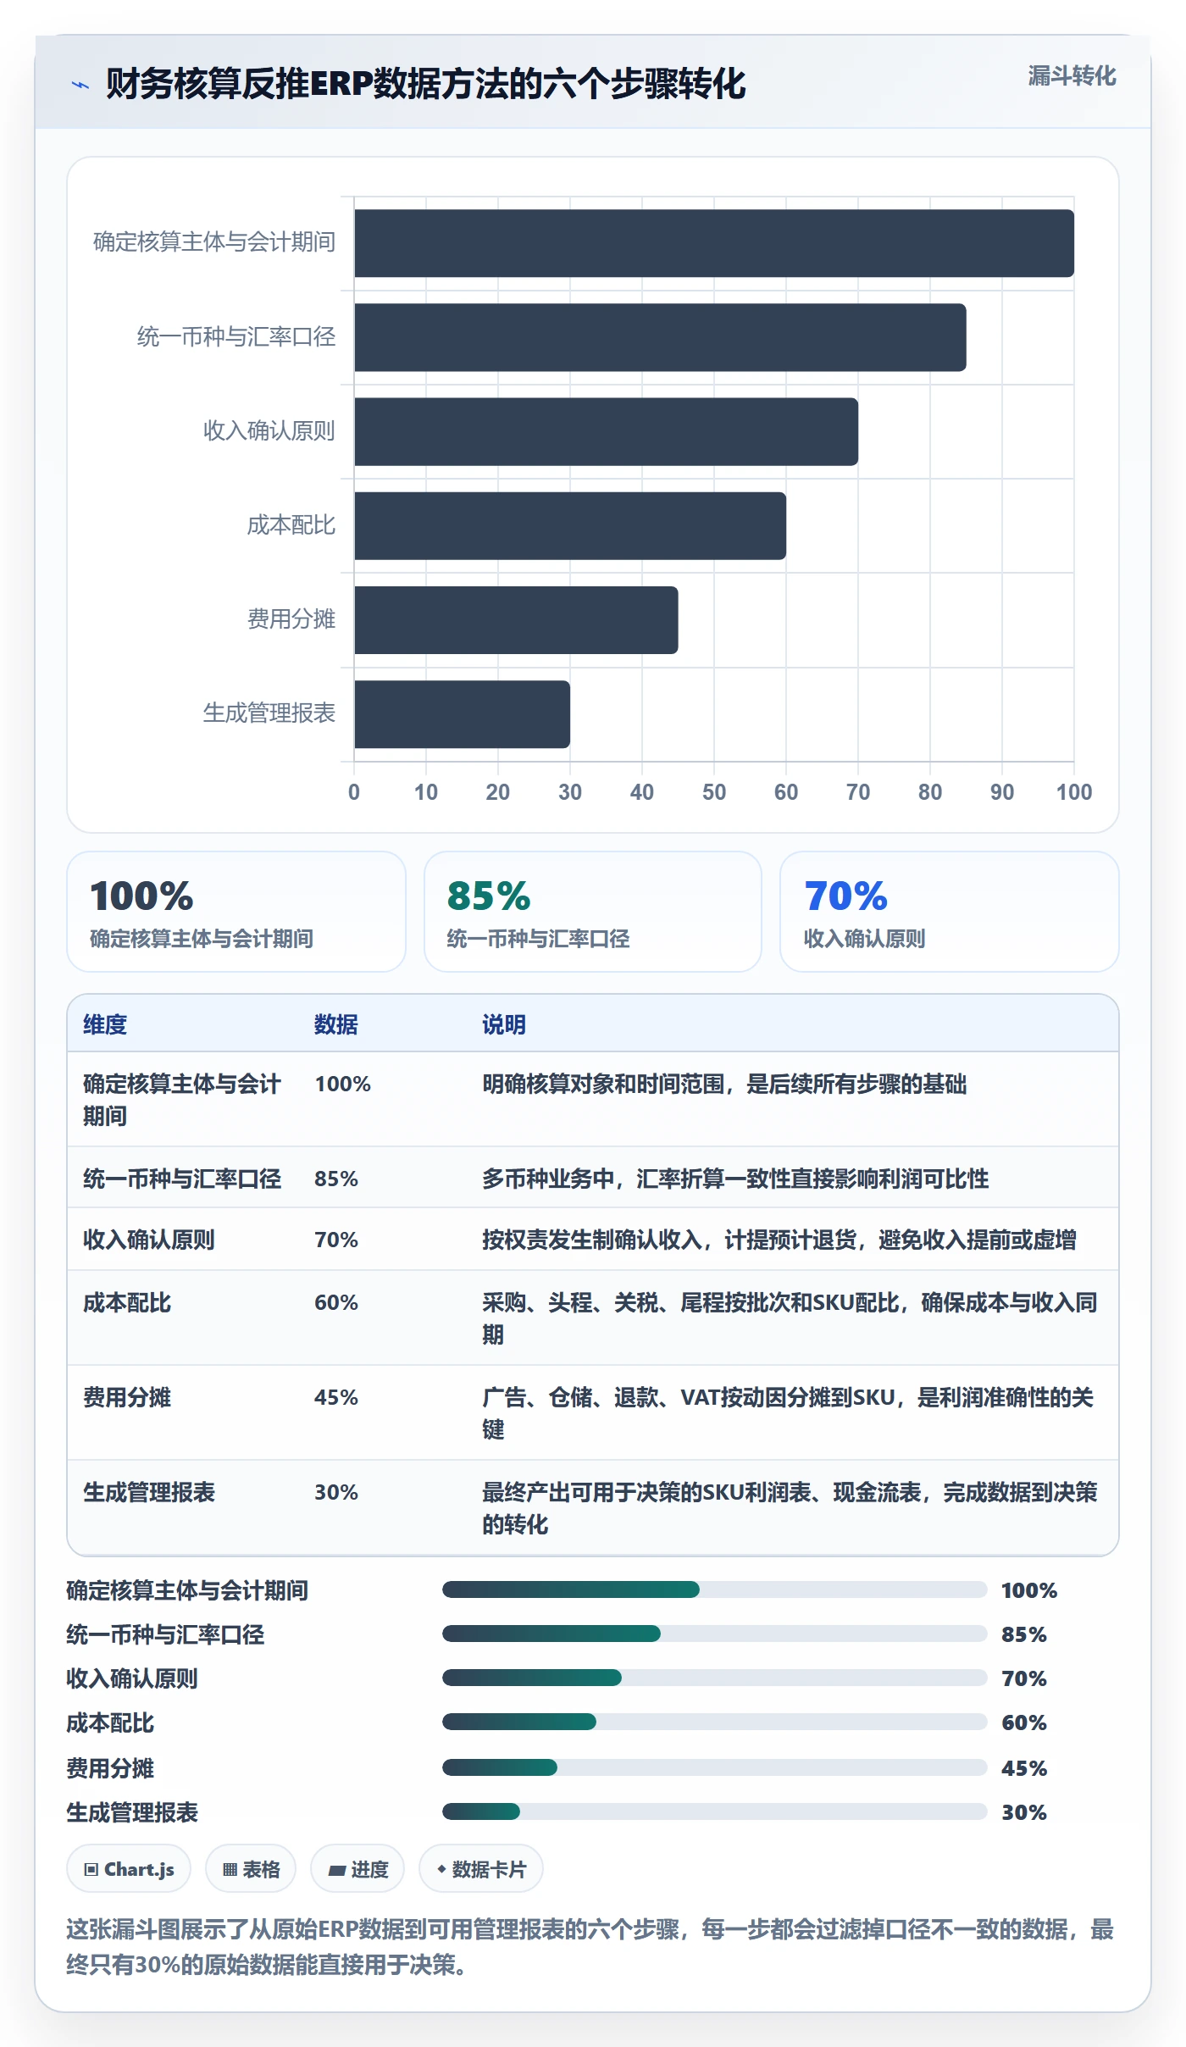Click the 确定核算主体与会计期间 bar in the chart
1186x2047 pixels.
[714, 243]
